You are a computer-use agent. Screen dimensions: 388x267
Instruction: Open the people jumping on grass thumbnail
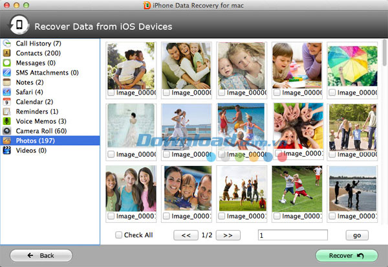[x=242, y=189]
